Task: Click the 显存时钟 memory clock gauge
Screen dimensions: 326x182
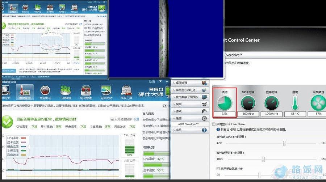Action: click(x=272, y=103)
